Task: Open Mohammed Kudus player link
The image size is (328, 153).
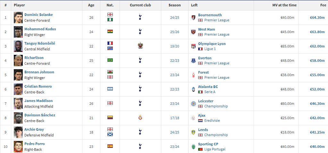Action: tap(40, 29)
